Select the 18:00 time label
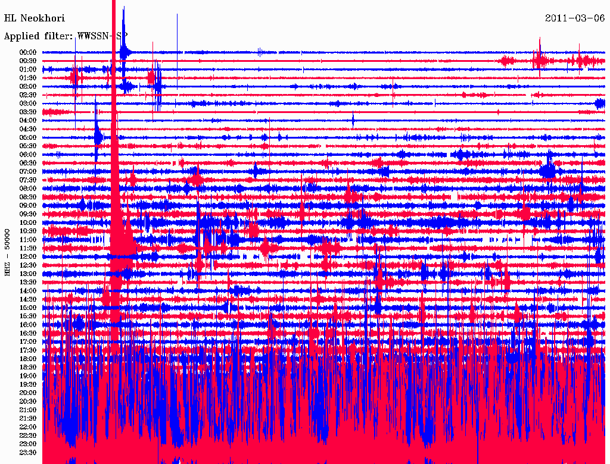 point(28,359)
